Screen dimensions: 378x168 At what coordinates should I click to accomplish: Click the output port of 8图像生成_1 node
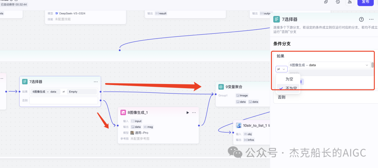(199, 126)
